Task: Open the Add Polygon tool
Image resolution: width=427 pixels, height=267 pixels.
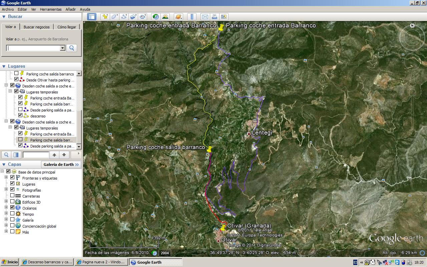Action: tap(114, 16)
